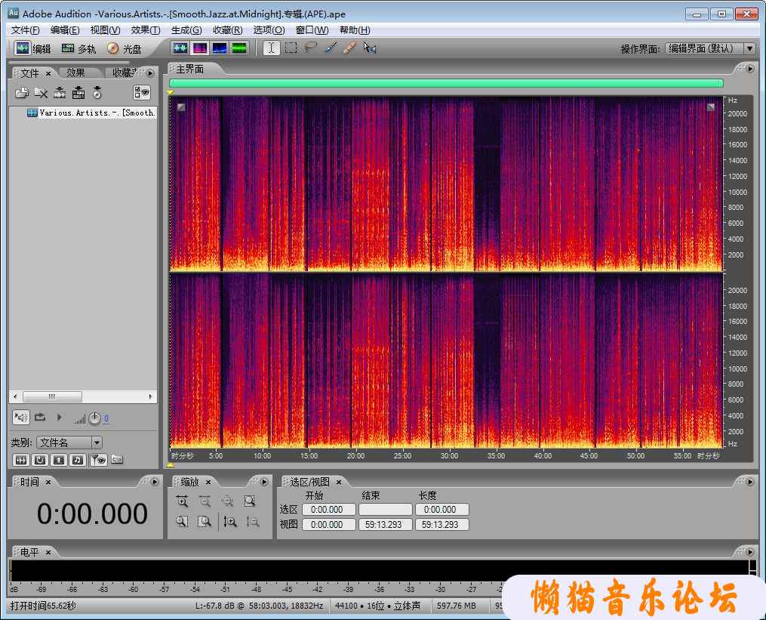
Task: Select the Lasso Selection tool
Action: click(311, 48)
